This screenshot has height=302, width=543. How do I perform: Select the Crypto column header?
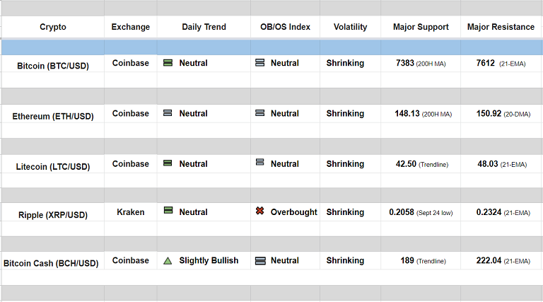click(53, 27)
